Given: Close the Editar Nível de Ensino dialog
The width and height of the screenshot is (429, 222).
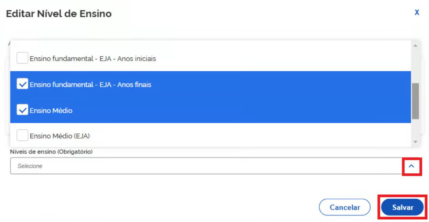Looking at the screenshot, I should (417, 13).
